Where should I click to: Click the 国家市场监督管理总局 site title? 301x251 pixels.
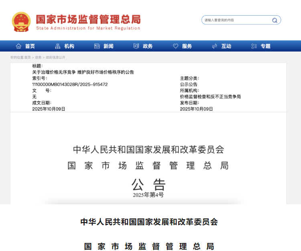(x=88, y=19)
